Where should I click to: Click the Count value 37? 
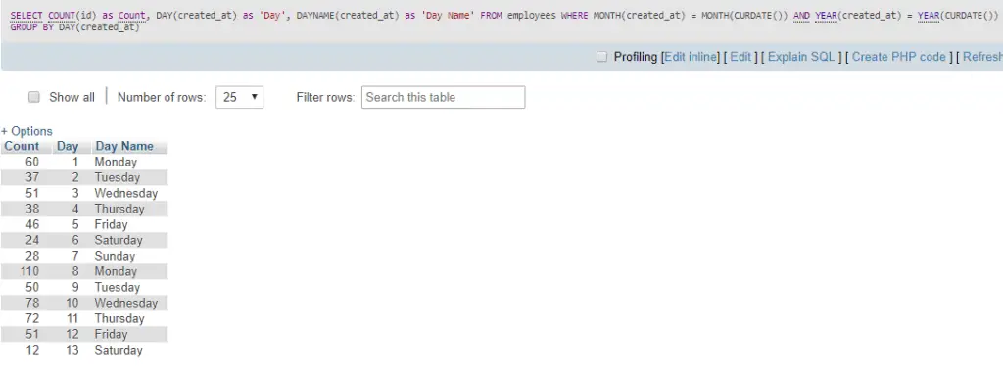[32, 177]
